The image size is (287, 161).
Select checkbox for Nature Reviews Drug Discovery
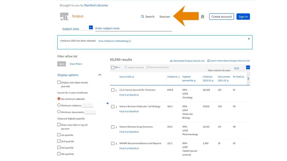113,127
